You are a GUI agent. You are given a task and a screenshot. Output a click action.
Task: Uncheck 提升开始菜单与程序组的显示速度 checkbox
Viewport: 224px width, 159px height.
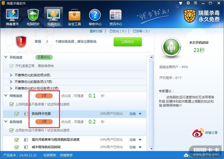pos(17,140)
